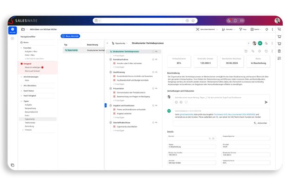Open the Salesware globe module in left rail

[x=13, y=30]
